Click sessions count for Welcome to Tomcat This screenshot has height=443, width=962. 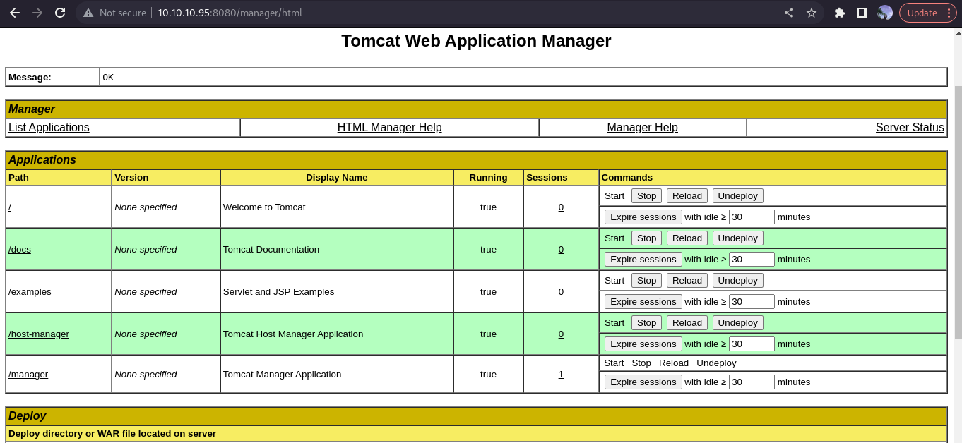[x=561, y=207]
